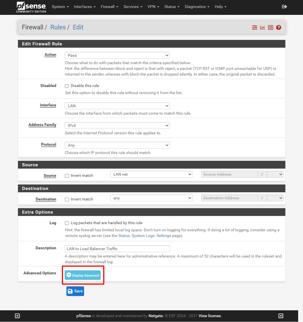
Task: Click the pfSense Community Edition logo
Action: click(31, 7)
